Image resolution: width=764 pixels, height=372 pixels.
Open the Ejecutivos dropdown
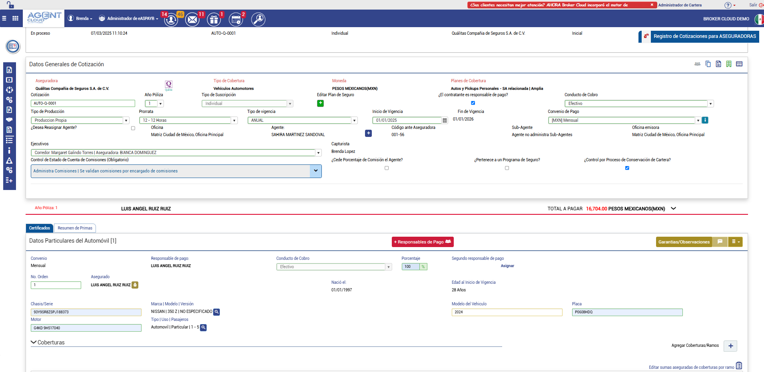pyautogui.click(x=319, y=153)
